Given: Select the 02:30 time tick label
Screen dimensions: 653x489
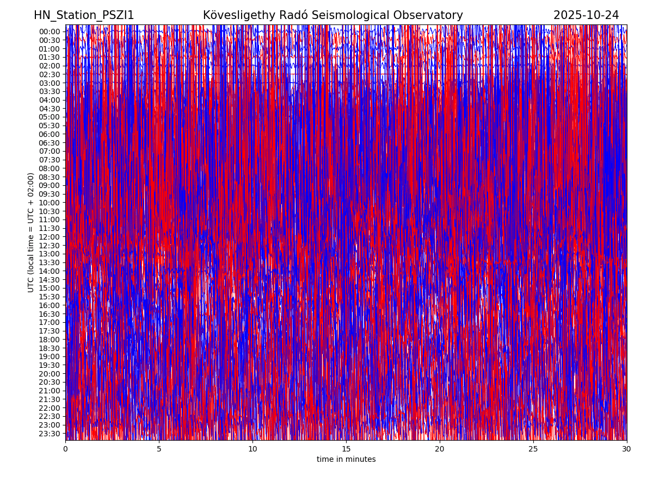Looking at the screenshot, I should pyautogui.click(x=49, y=74).
